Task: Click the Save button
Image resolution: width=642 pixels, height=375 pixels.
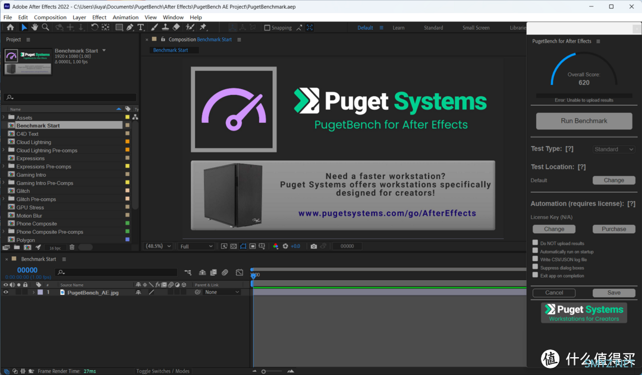Action: (x=613, y=293)
